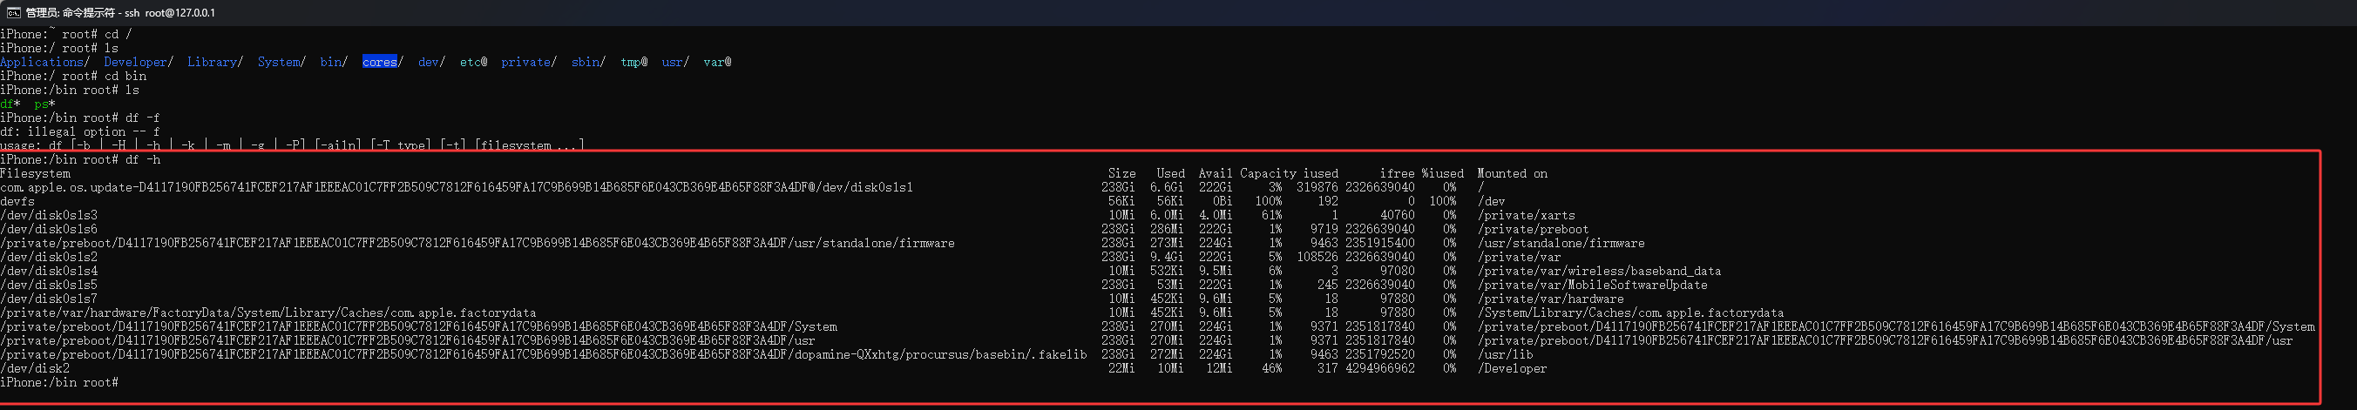Click the 'Library/' directory entry
Image resolution: width=2357 pixels, height=410 pixels.
click(215, 62)
